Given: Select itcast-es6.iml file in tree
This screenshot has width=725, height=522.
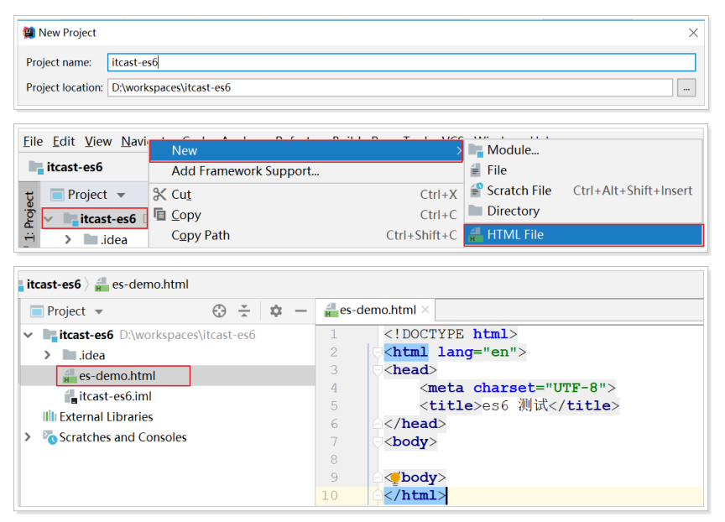Looking at the screenshot, I should click(115, 396).
